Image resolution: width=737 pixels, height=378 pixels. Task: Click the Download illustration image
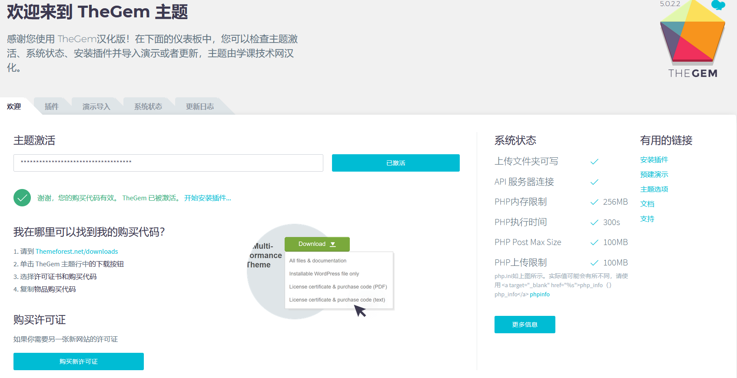pyautogui.click(x=320, y=272)
